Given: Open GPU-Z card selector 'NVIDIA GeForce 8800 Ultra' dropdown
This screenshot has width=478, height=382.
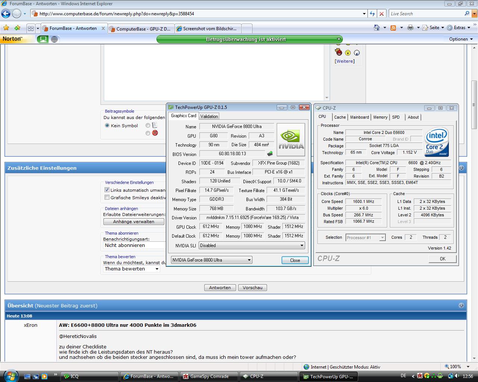Looking at the screenshot, I should pos(212,260).
